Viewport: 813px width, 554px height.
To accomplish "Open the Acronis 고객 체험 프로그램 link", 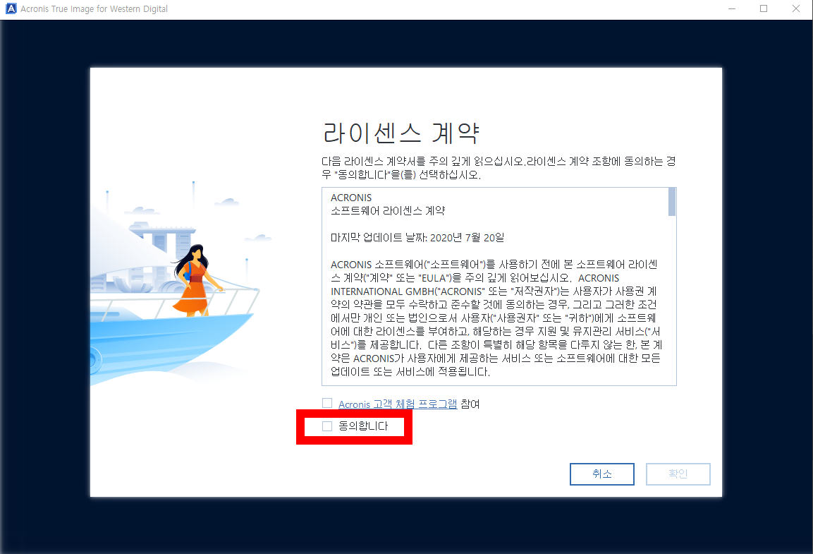I will coord(398,404).
